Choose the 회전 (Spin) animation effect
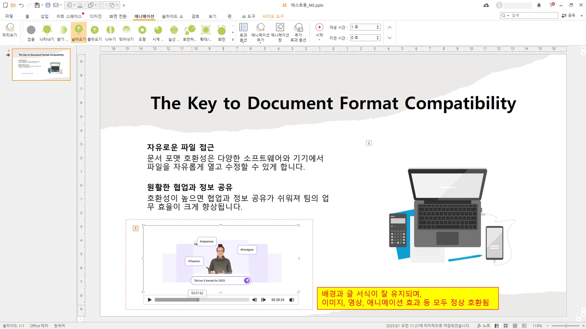This screenshot has height=329, width=586. [222, 32]
